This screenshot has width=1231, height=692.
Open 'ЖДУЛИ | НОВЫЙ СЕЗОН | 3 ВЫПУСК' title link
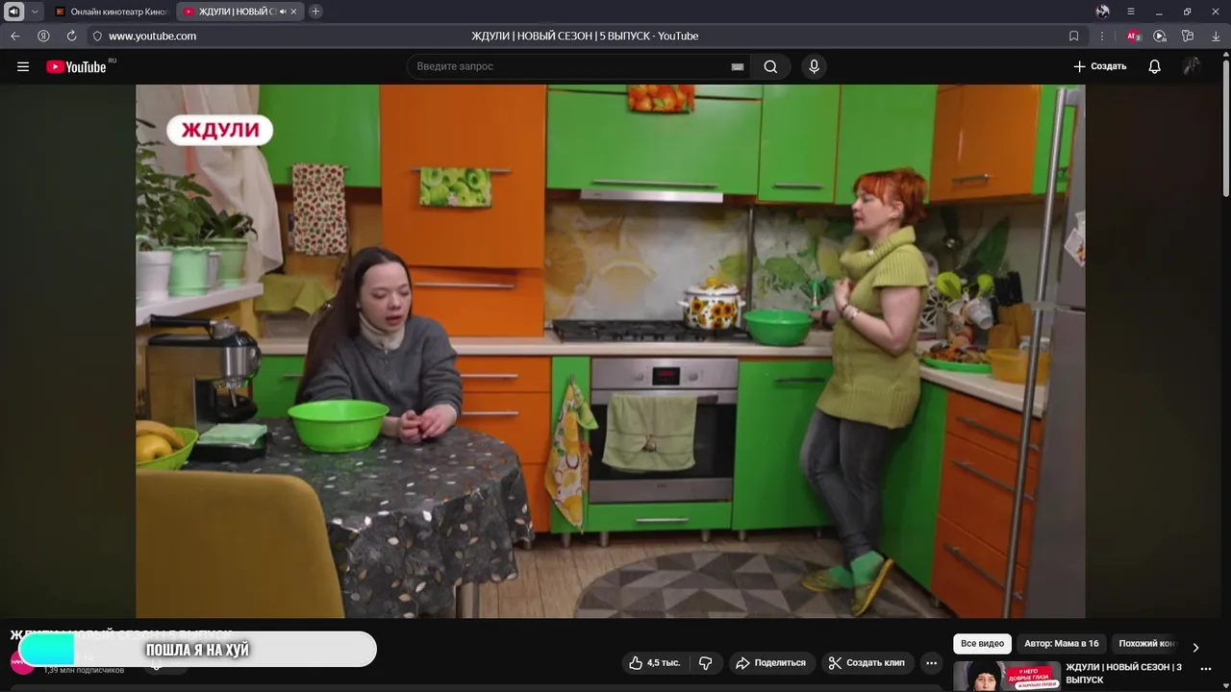click(1123, 673)
